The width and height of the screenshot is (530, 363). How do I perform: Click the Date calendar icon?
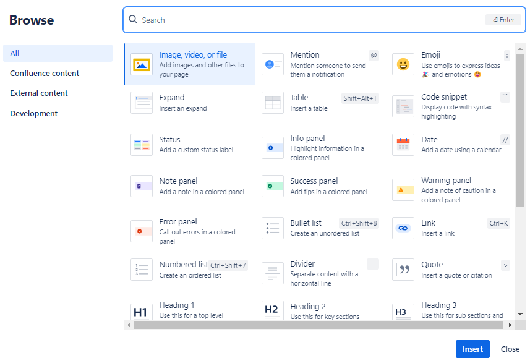click(x=403, y=145)
